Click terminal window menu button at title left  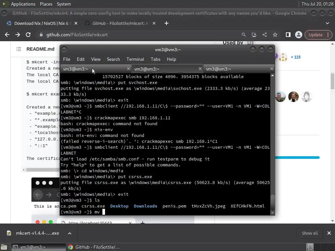[x=64, y=49]
